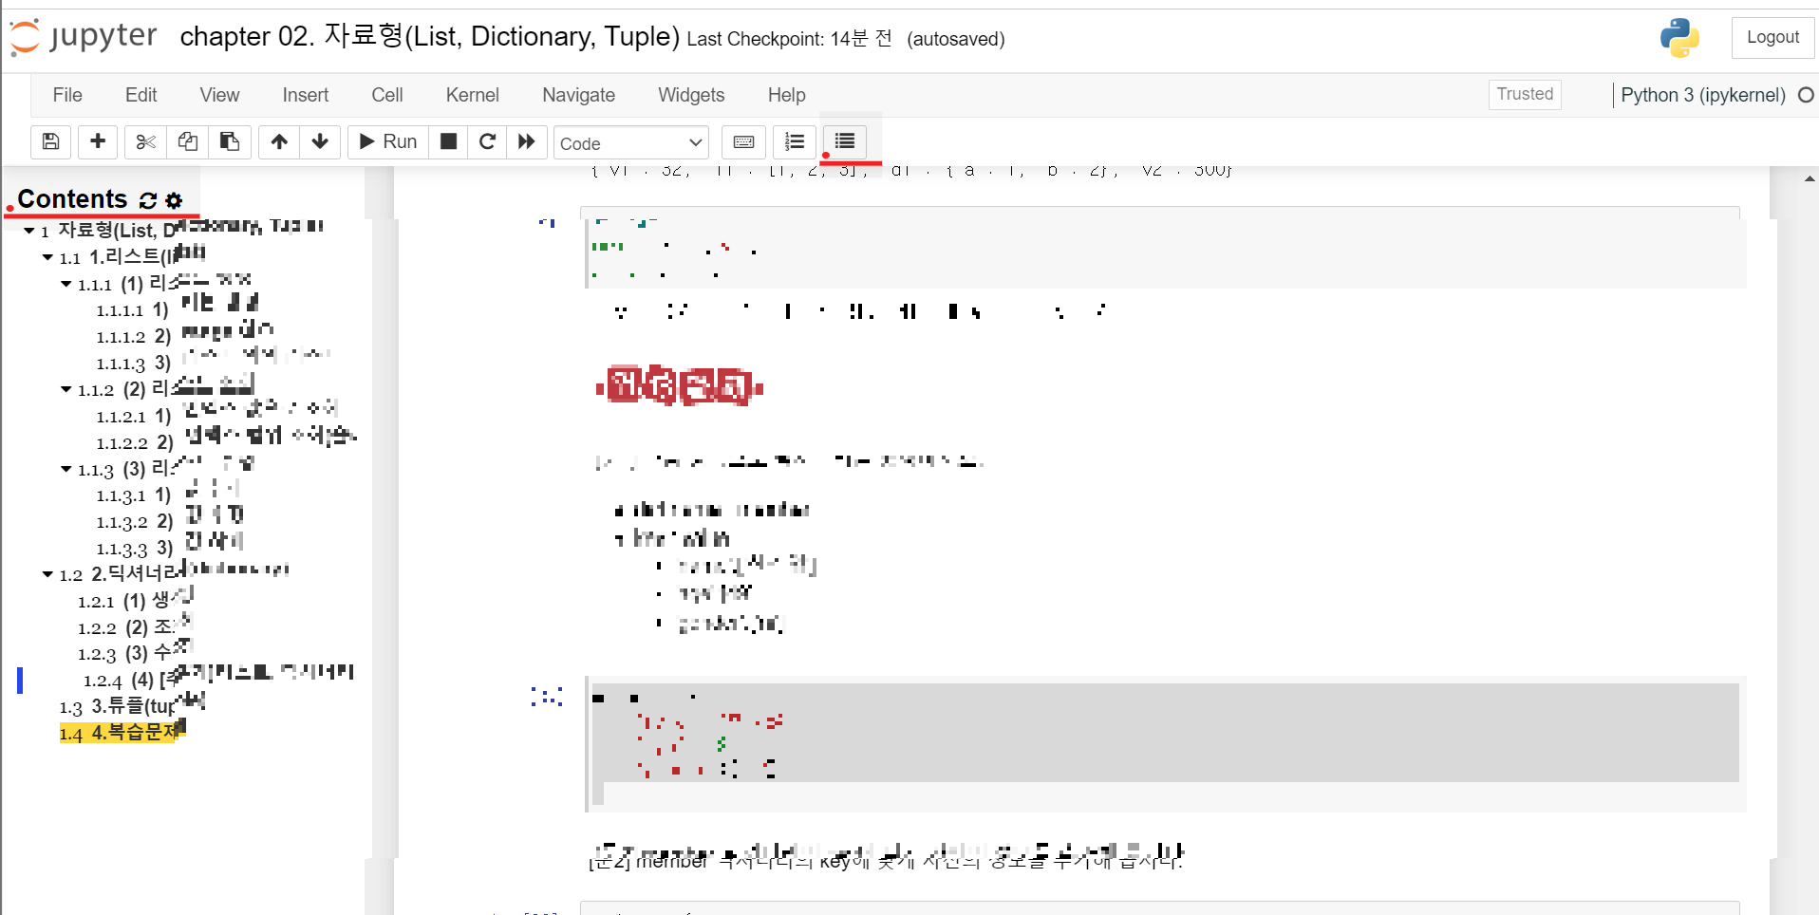Open the Widgets menu

[x=690, y=95]
